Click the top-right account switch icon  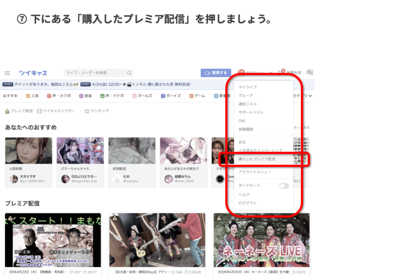tap(309, 73)
